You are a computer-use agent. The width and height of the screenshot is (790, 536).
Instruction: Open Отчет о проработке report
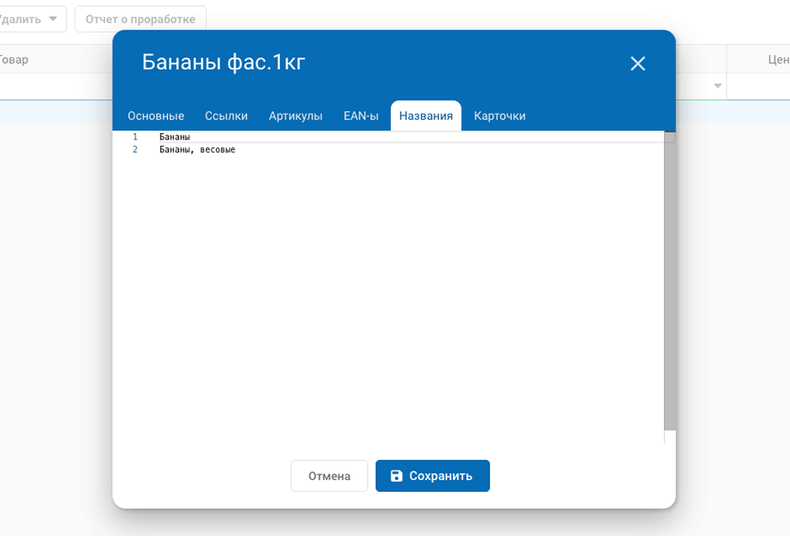(x=141, y=19)
